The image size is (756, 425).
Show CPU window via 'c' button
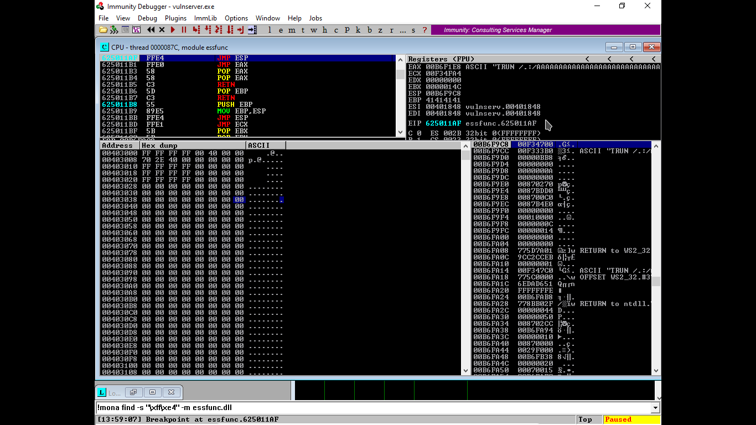[x=336, y=30]
